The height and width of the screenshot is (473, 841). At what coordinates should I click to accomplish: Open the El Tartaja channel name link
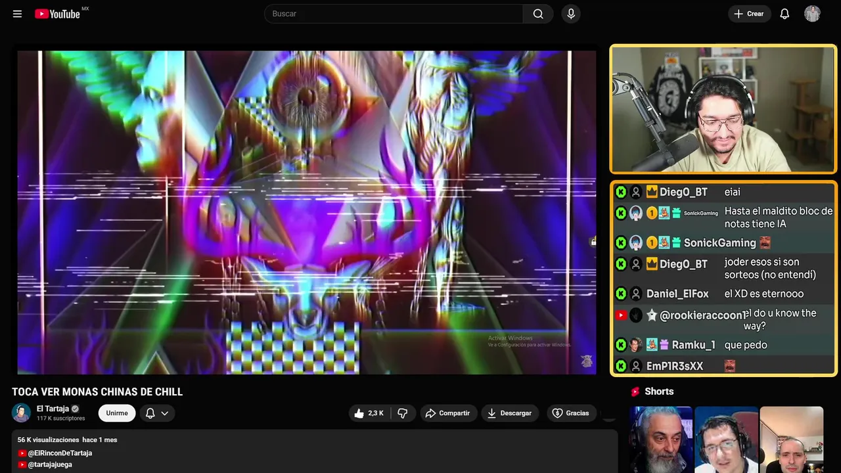[x=53, y=409]
